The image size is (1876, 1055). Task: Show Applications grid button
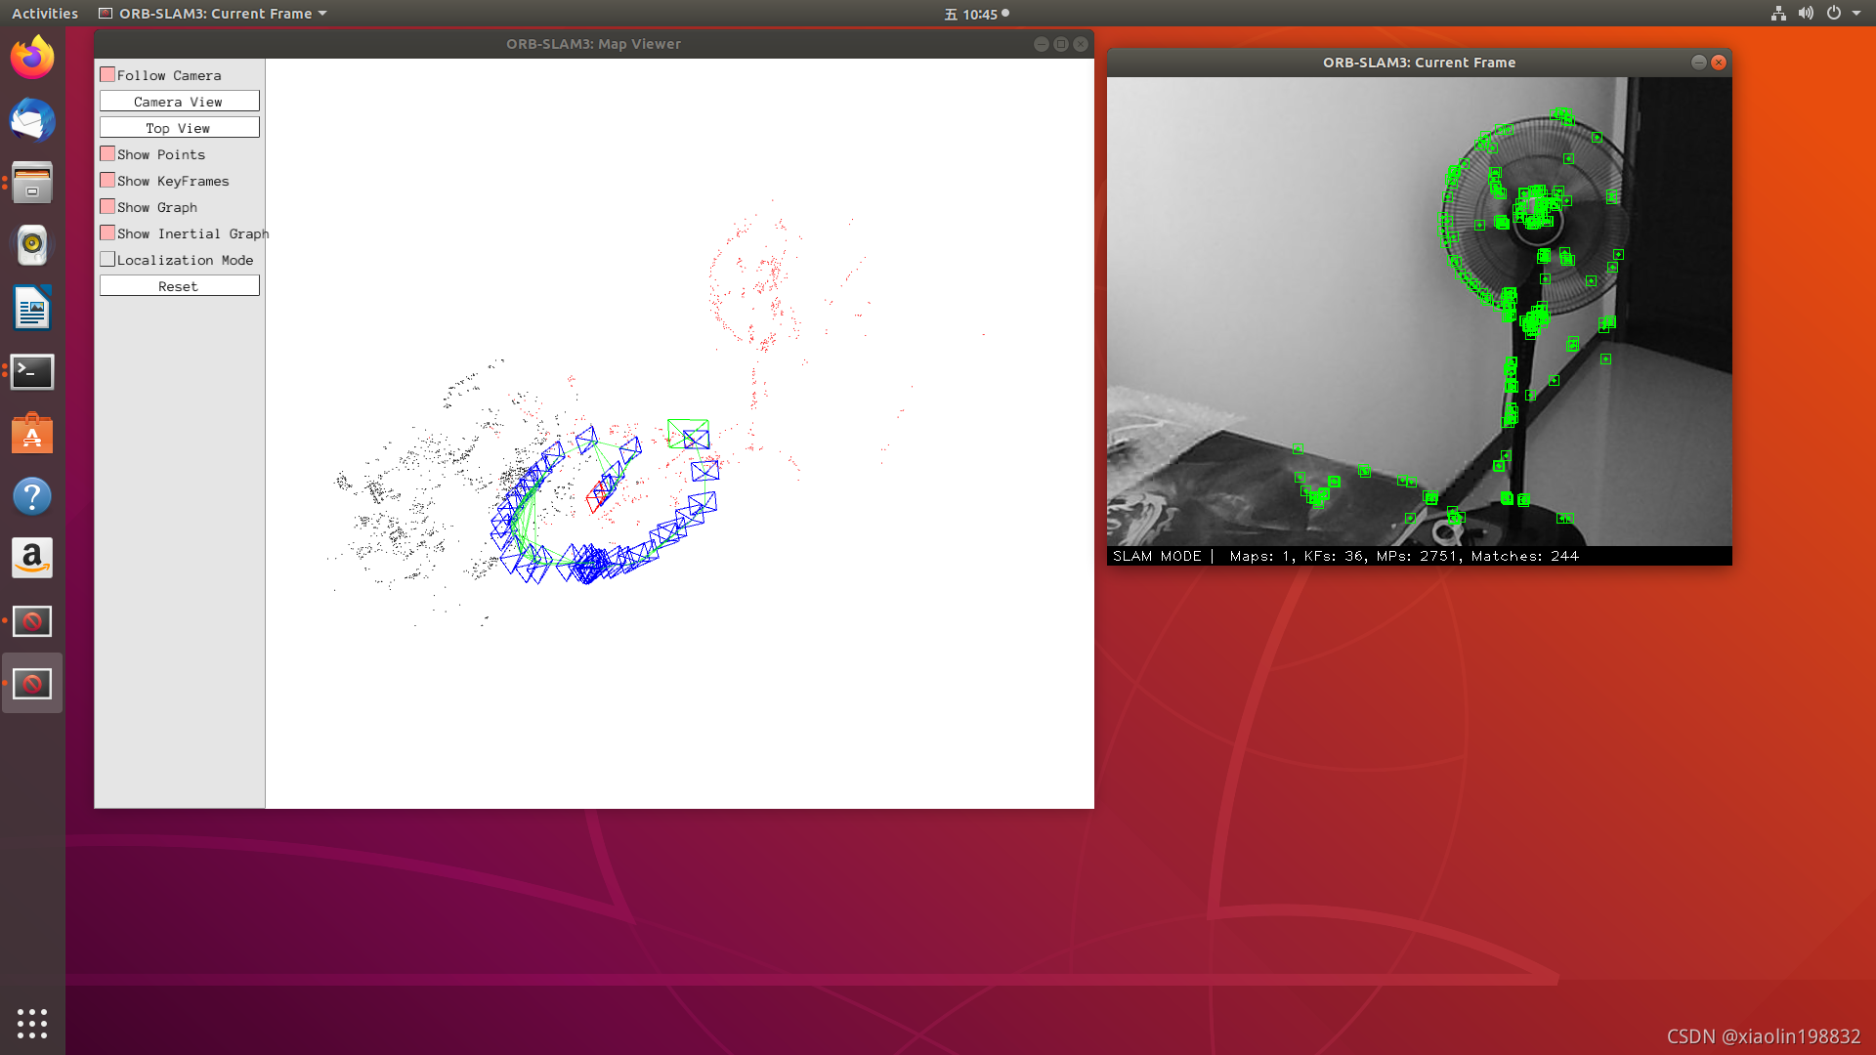click(x=32, y=1023)
